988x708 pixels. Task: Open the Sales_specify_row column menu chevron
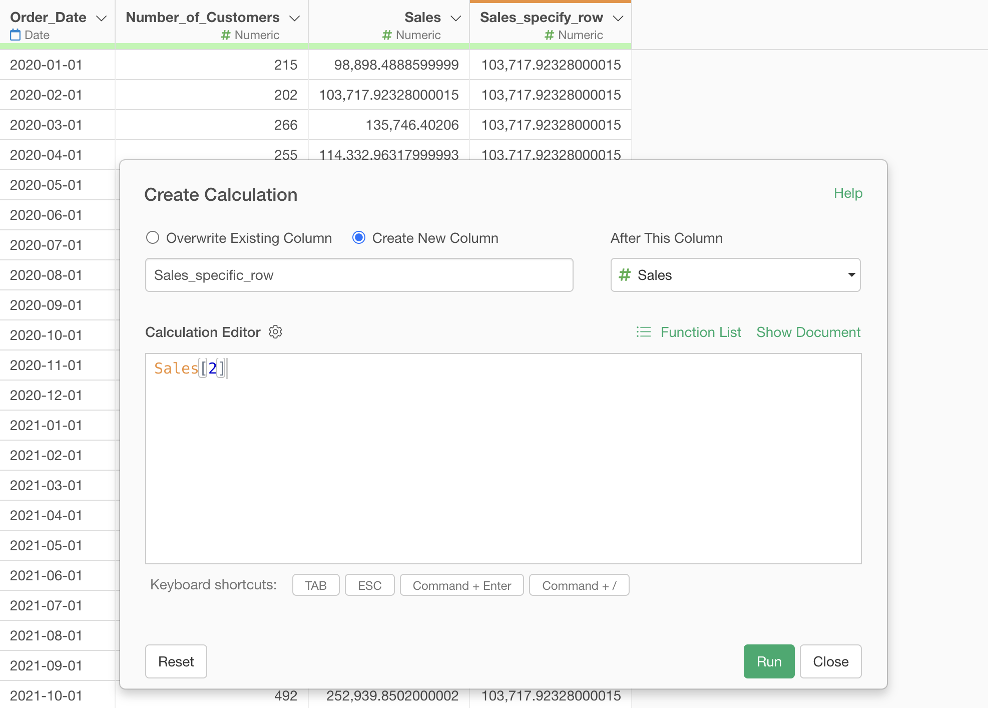[618, 19]
